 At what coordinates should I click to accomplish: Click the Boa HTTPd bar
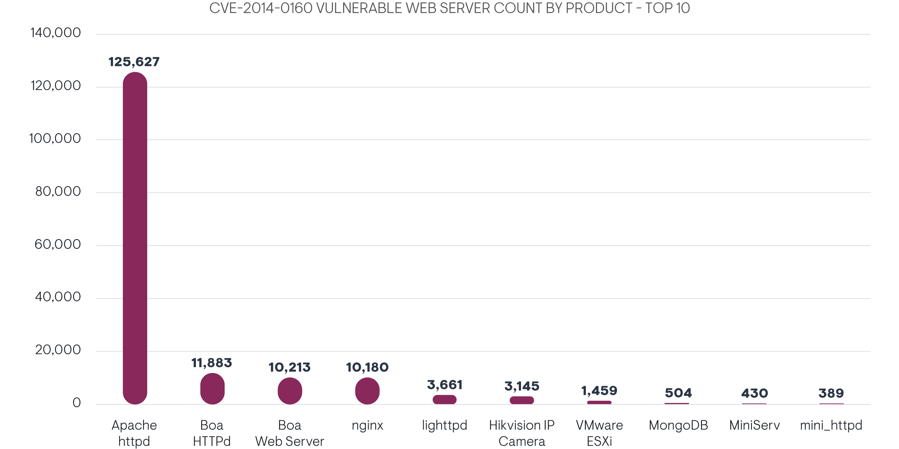[212, 389]
